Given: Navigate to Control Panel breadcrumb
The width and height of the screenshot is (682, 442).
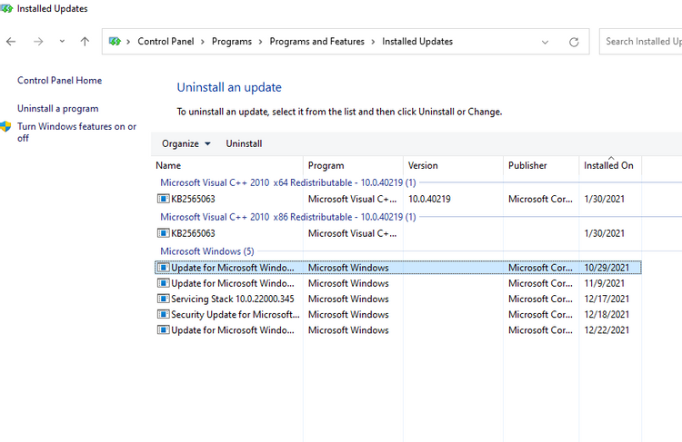Looking at the screenshot, I should (x=165, y=41).
